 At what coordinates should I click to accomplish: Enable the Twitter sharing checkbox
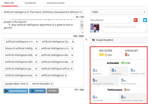[141, 20]
